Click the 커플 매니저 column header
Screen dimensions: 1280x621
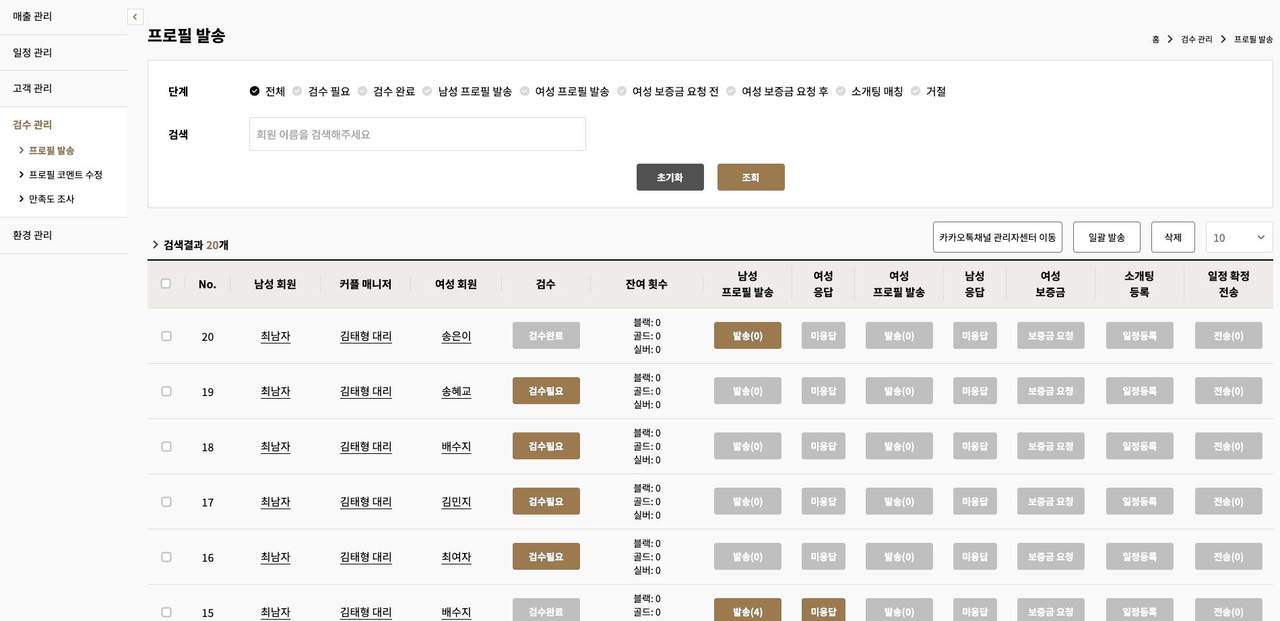click(x=366, y=284)
